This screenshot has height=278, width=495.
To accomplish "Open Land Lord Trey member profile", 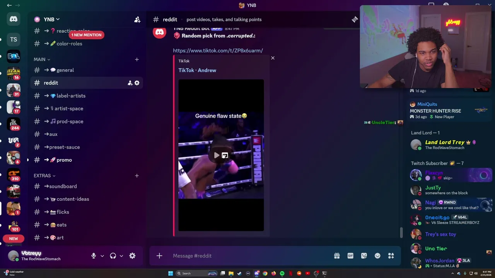I will click(x=451, y=145).
